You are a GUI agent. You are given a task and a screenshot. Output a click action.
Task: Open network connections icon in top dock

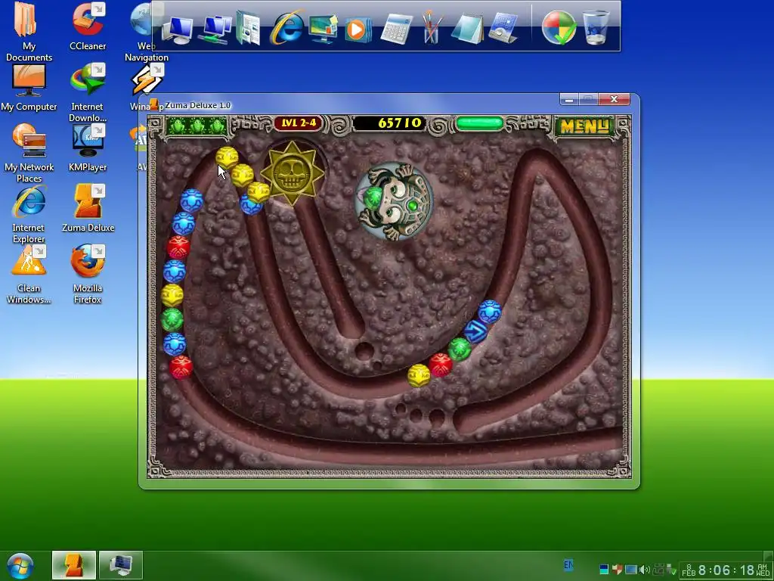[x=215, y=30]
